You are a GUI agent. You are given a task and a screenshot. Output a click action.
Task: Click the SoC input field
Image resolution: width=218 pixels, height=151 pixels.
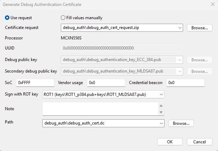tap(35, 83)
